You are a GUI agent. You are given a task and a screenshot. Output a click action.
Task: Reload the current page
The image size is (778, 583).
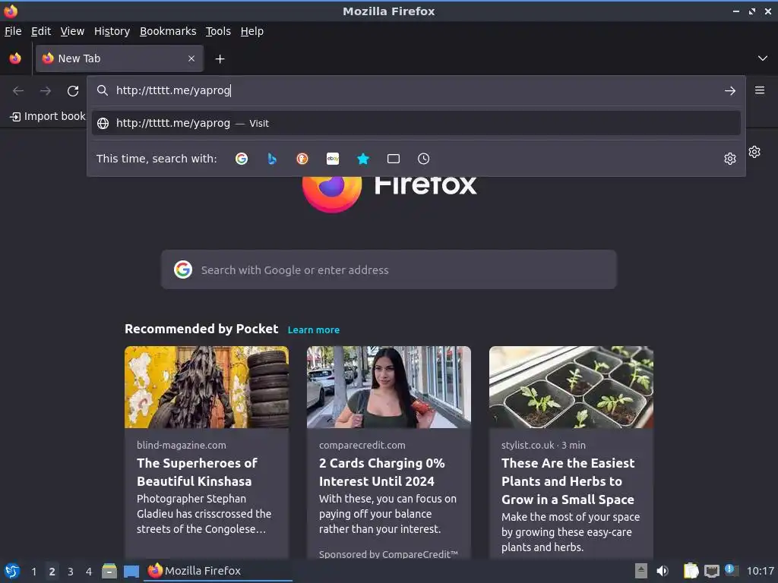point(73,91)
